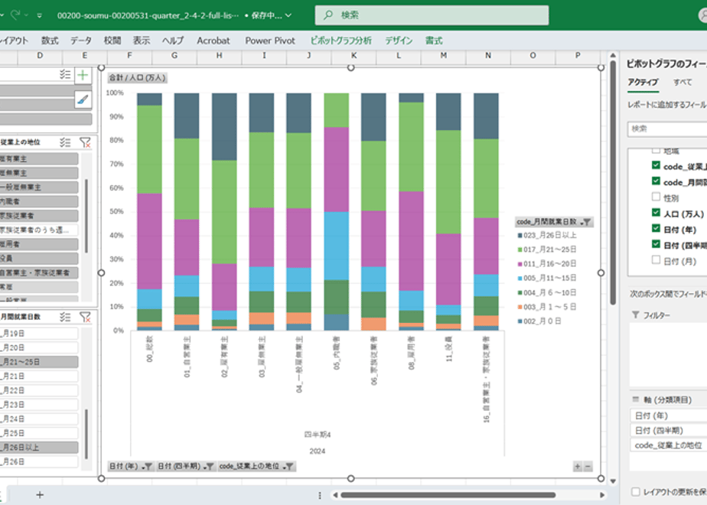707x505 pixels.
Task: Select the 月21〜25日 slicer button
Action: [39, 362]
